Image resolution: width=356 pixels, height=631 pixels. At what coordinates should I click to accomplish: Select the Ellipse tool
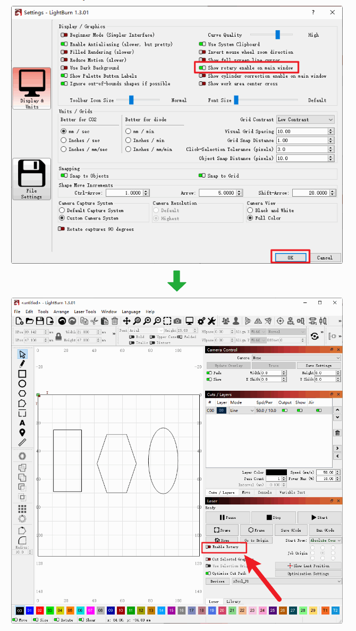click(x=22, y=383)
